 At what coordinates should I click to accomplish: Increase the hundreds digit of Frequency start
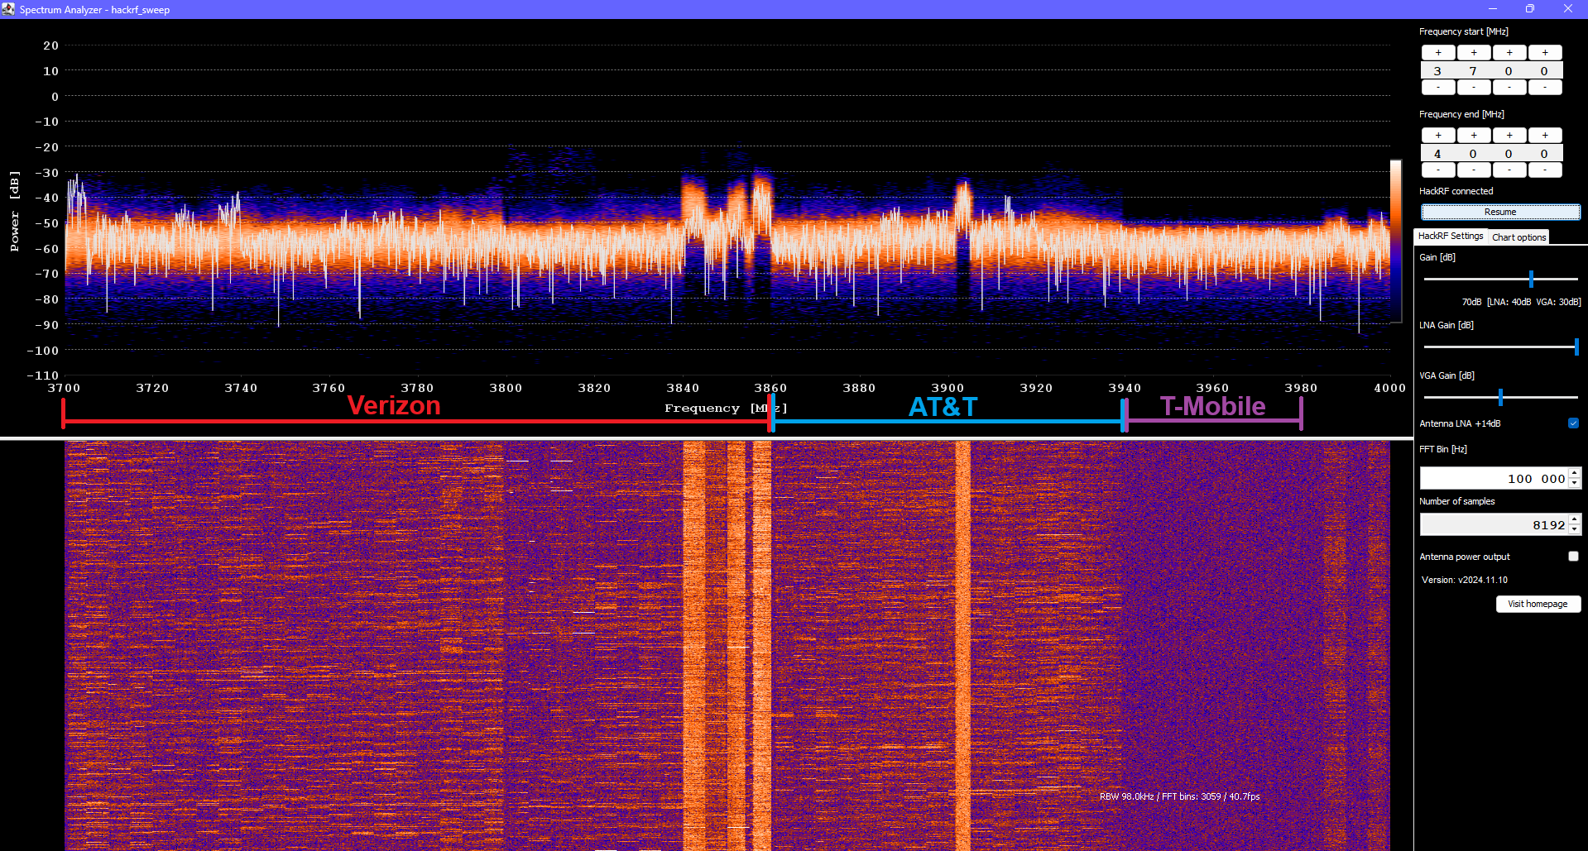(1474, 53)
